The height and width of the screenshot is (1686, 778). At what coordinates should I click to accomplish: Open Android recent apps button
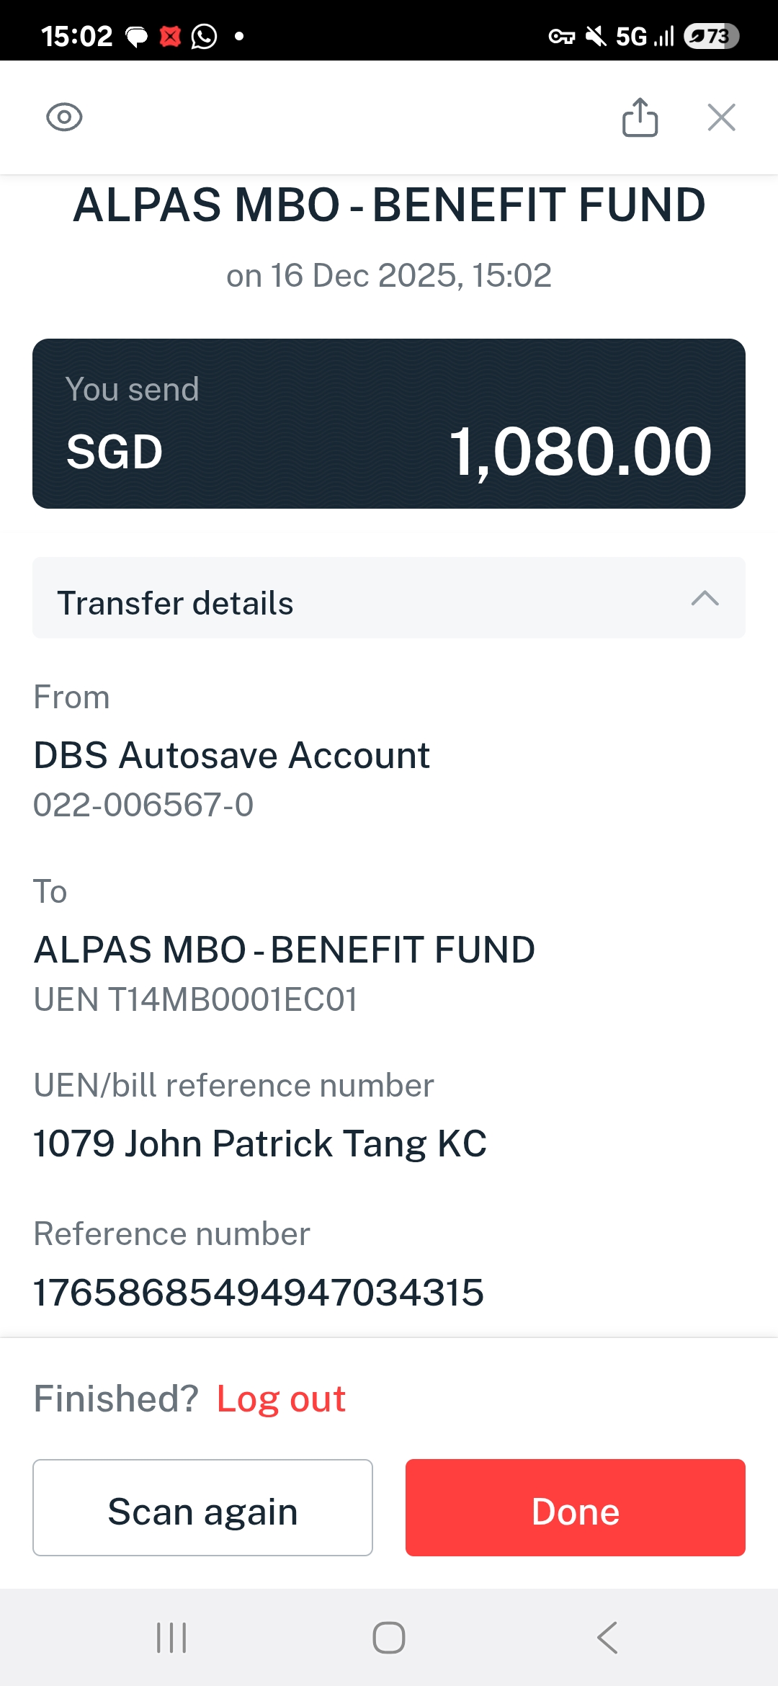tap(171, 1638)
